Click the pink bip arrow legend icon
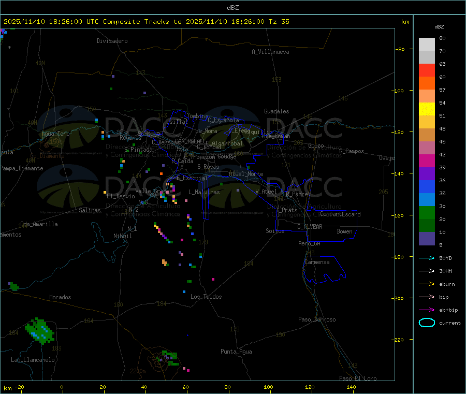 pos(427,297)
